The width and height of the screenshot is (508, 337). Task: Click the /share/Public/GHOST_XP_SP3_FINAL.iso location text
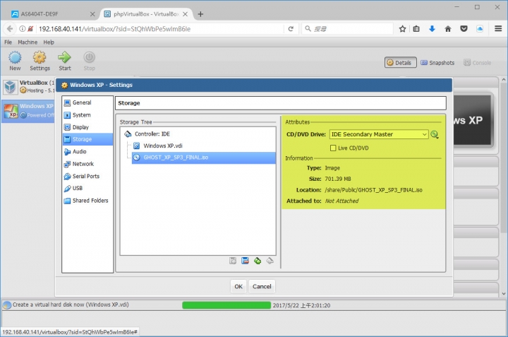tap(373, 190)
